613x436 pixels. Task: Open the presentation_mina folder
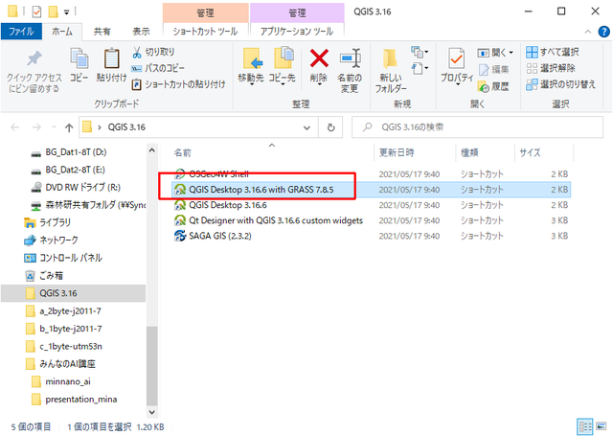[x=75, y=400]
